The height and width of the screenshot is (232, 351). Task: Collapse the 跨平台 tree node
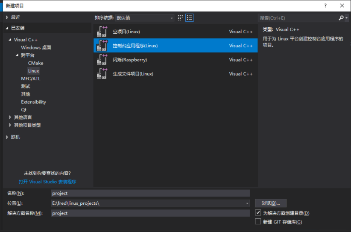pyautogui.click(x=17, y=55)
